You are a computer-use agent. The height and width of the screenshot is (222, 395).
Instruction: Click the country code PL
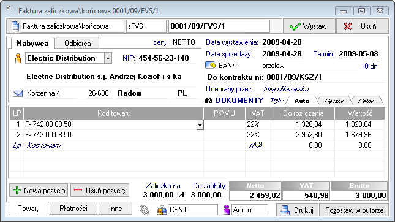click(x=182, y=93)
